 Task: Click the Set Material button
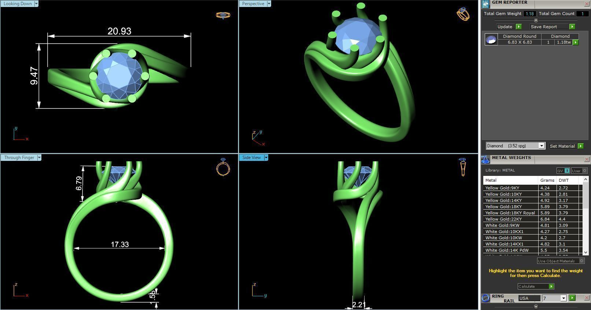[x=562, y=146]
